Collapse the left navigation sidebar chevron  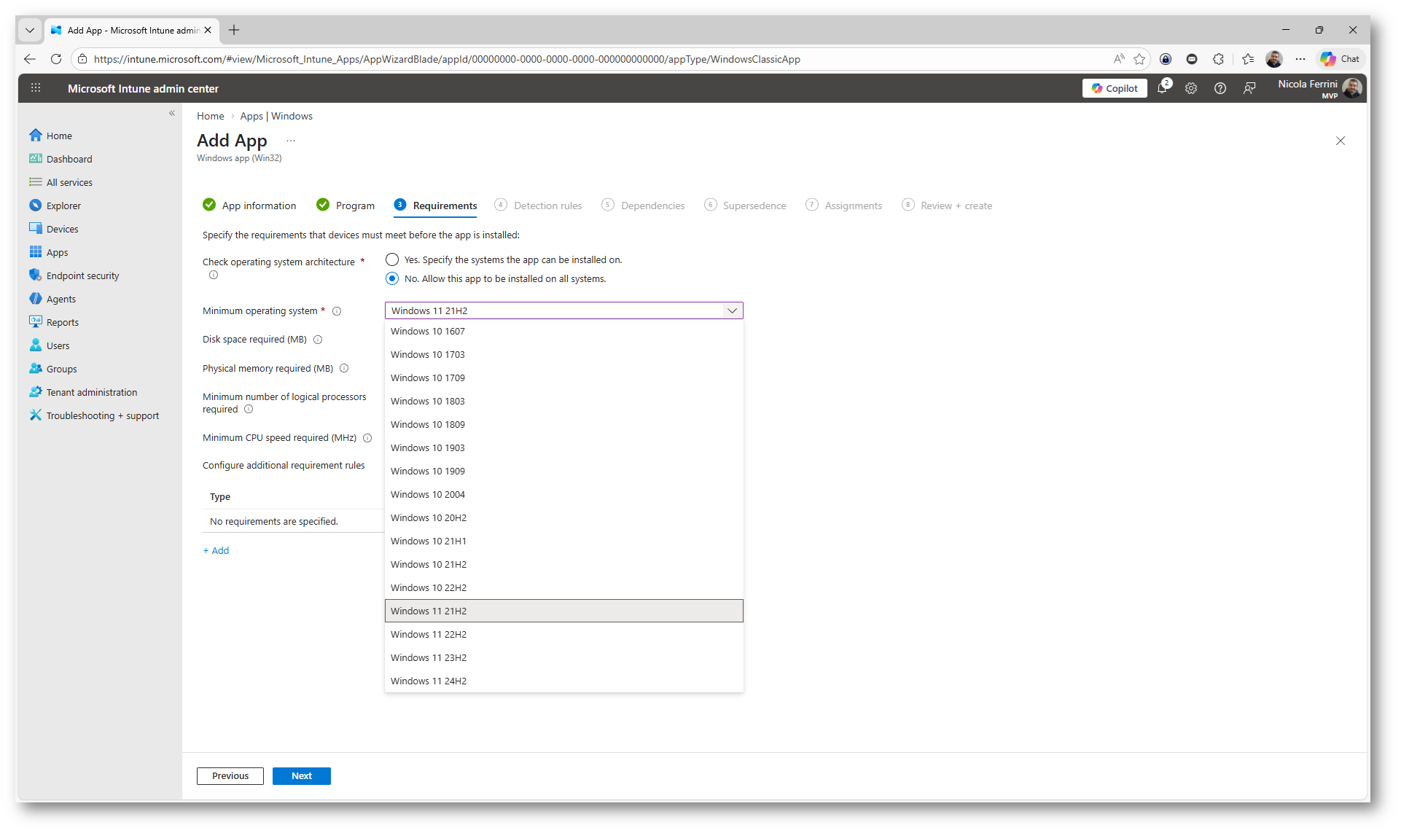tap(172, 113)
